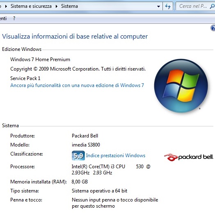
Task: Click the Windows 7 logo orb
Action: pos(181,86)
